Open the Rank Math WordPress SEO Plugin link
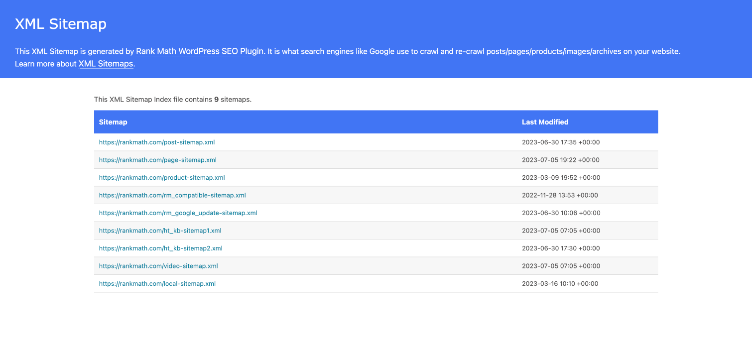 (x=200, y=51)
